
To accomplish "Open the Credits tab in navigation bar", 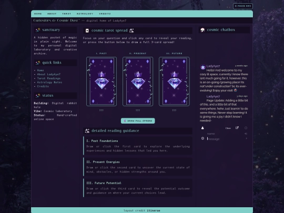I will click(x=105, y=14).
